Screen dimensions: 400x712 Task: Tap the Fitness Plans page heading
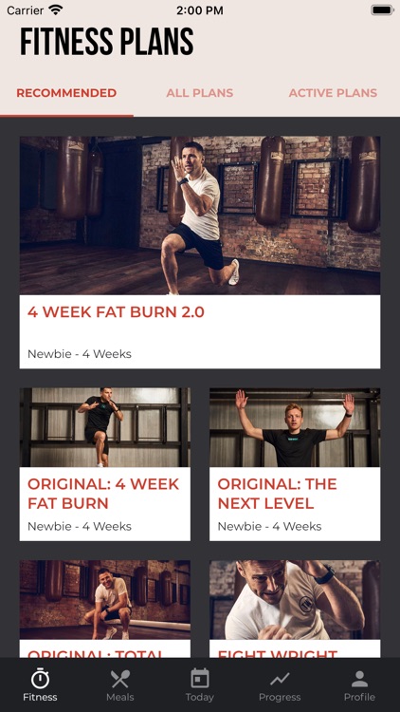pyautogui.click(x=106, y=42)
